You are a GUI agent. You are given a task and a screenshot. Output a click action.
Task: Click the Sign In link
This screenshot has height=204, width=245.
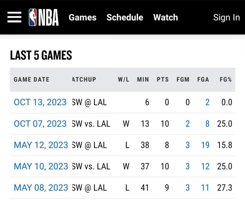click(226, 17)
